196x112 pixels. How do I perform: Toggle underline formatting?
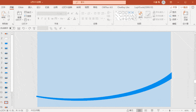(45, 19)
